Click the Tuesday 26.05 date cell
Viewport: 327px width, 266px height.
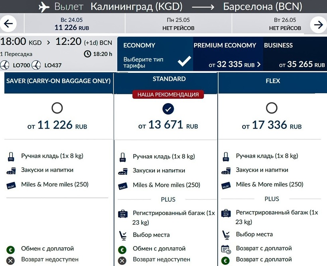tap(285, 24)
